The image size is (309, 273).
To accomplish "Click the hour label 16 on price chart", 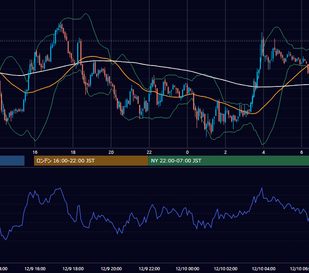I will pyautogui.click(x=35, y=152).
